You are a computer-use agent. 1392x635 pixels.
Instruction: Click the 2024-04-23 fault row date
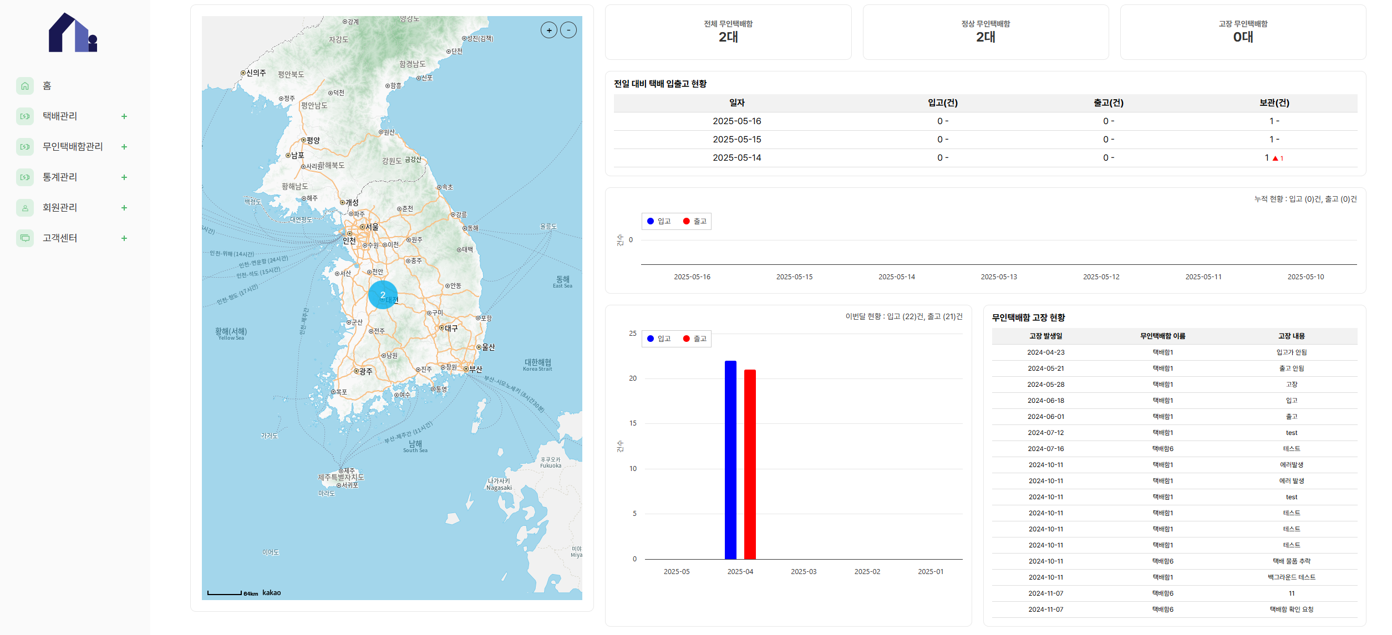[x=1046, y=352]
